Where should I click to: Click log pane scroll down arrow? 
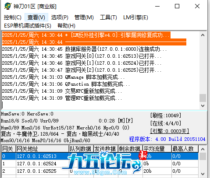tap(203, 106)
